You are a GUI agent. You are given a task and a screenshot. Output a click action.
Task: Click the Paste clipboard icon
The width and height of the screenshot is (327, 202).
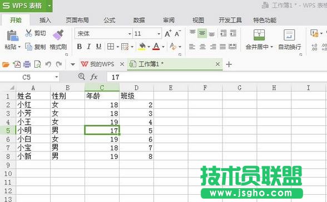coord(12,36)
